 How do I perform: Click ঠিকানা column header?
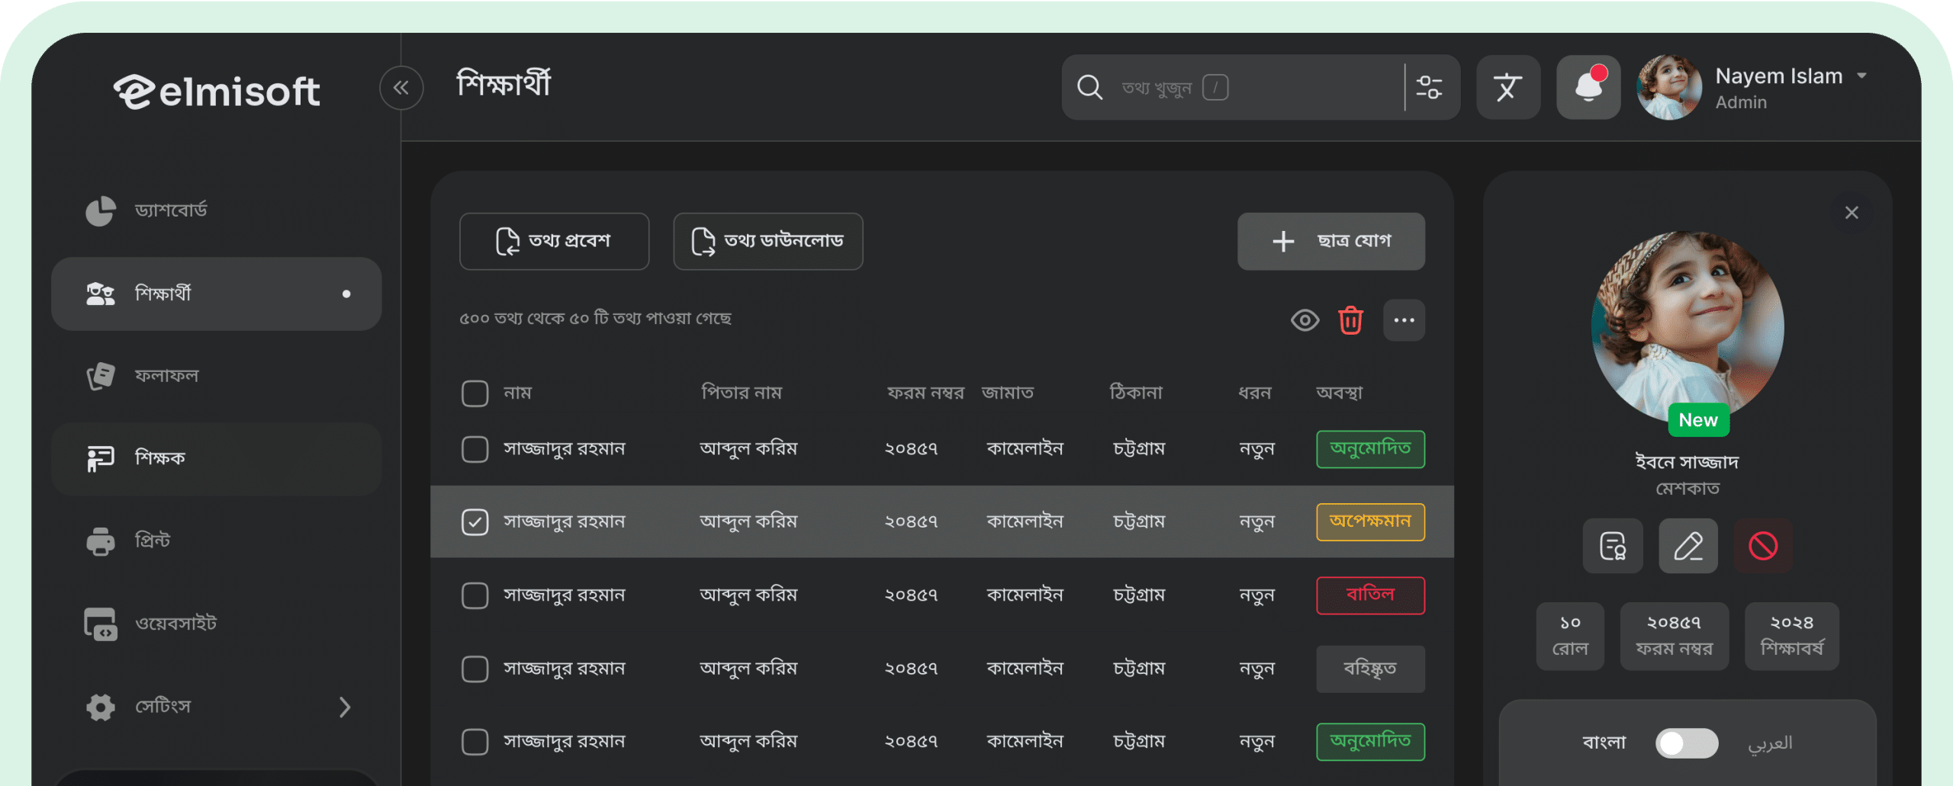[x=1135, y=393]
